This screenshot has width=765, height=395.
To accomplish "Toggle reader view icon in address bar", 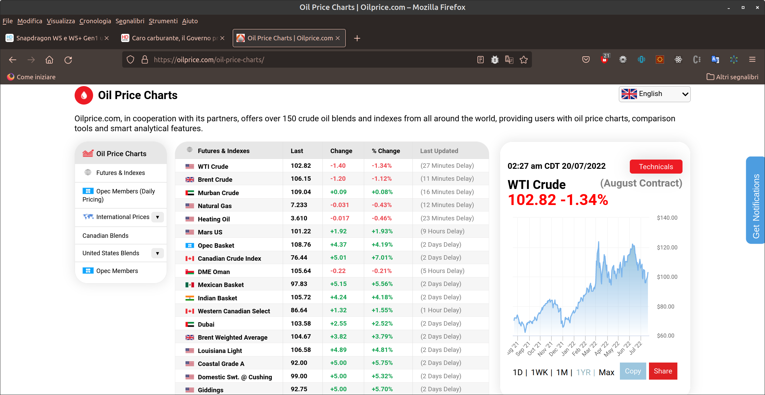I will pyautogui.click(x=481, y=60).
